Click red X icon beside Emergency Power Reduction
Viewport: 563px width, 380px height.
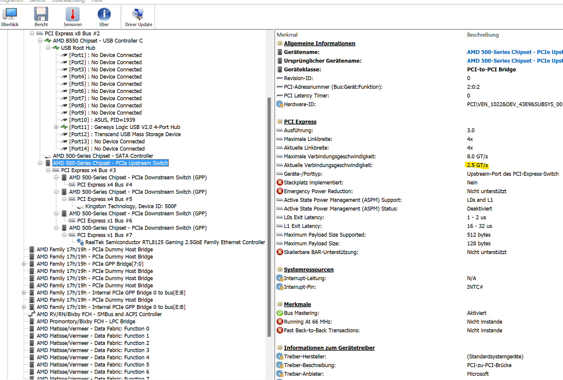pyautogui.click(x=280, y=191)
